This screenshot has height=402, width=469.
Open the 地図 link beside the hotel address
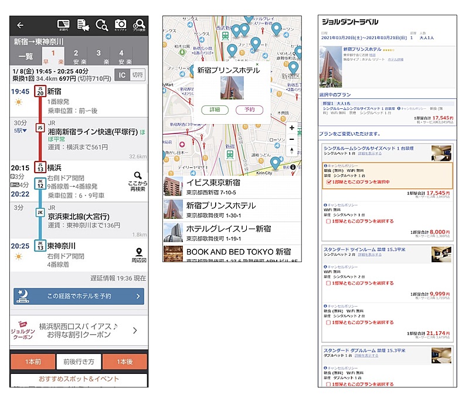tap(372, 55)
